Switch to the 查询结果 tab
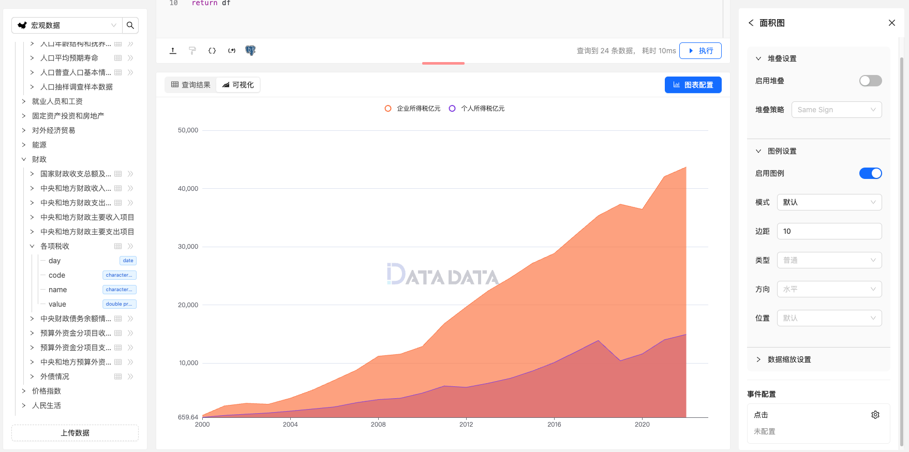The height and width of the screenshot is (452, 909). (191, 85)
